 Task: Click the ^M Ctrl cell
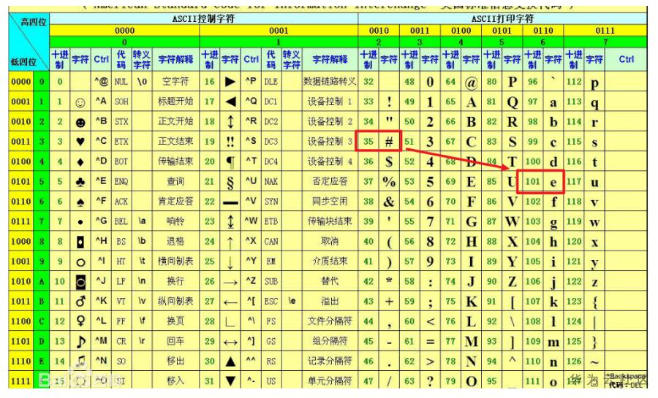point(101,341)
